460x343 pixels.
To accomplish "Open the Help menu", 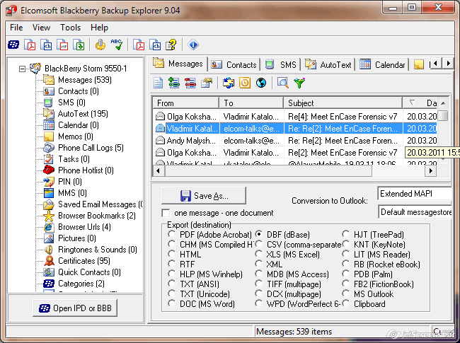I will pos(100,28).
